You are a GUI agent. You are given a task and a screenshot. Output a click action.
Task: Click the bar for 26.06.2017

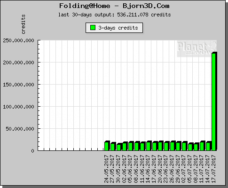(173, 146)
